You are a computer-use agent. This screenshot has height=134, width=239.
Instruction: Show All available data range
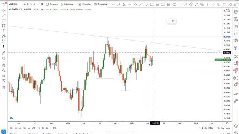[x=47, y=128]
